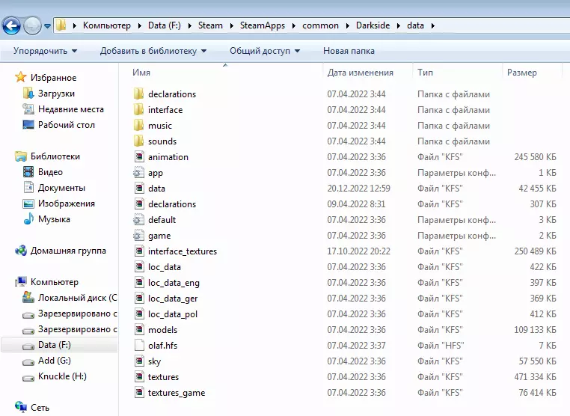This screenshot has height=416, width=570.
Task: Select Компьютер node in sidebar
Action: point(54,282)
